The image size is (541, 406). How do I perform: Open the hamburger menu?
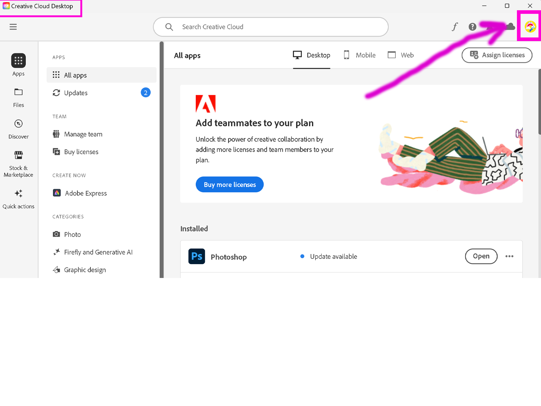(13, 27)
